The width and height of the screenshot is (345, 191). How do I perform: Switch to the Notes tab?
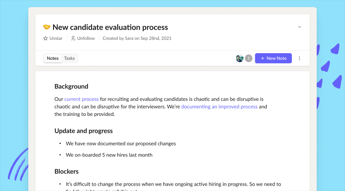tap(53, 58)
